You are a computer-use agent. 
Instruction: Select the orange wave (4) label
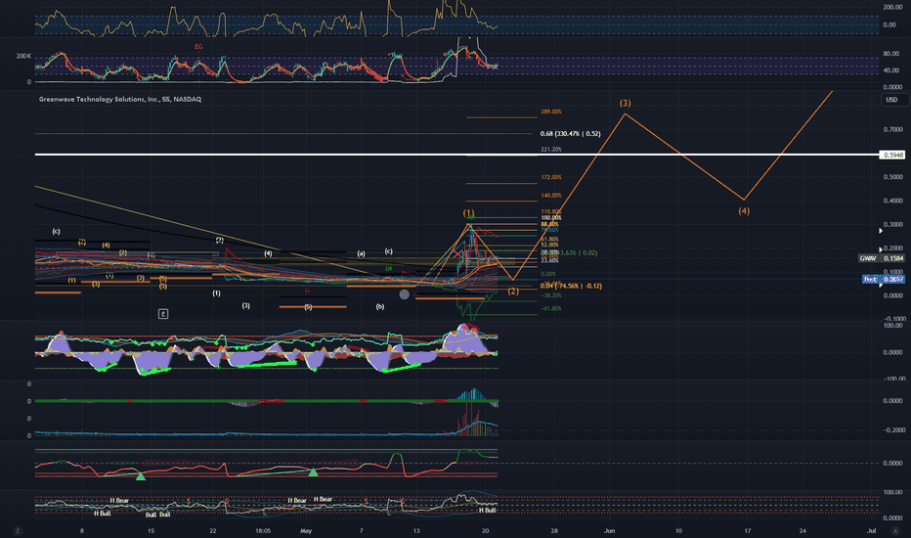744,211
